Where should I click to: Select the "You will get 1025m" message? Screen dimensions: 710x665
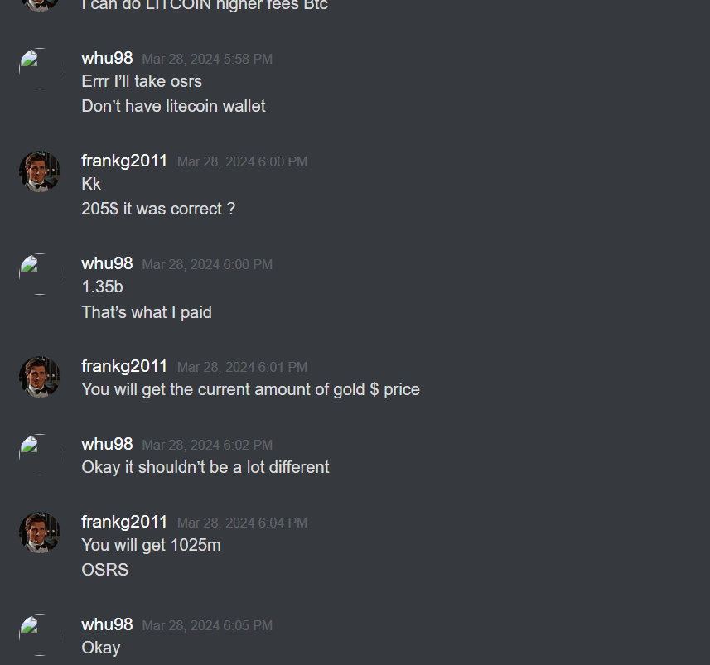coord(152,546)
